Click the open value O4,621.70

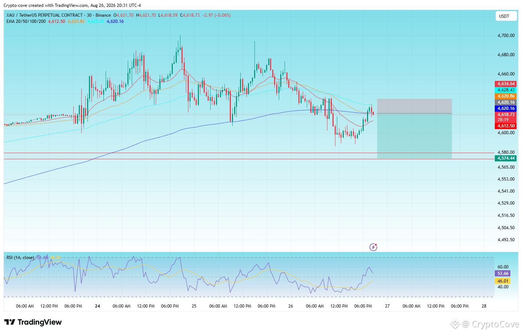tap(123, 15)
